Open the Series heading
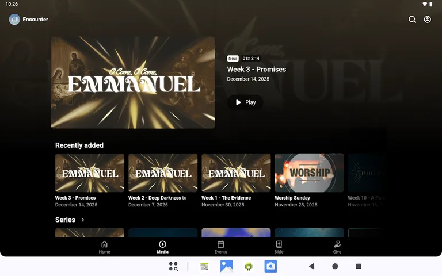This screenshot has height=276, width=442. [65, 220]
